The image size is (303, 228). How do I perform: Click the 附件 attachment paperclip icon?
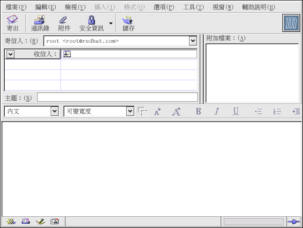pos(64,23)
